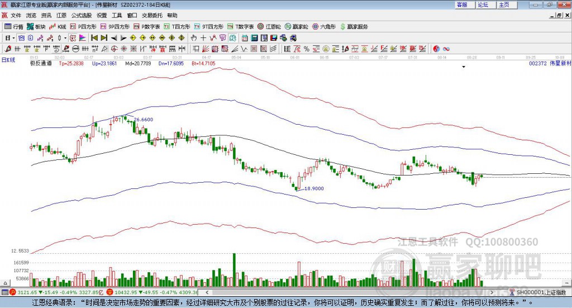The width and height of the screenshot is (572, 308).
Task: Select the red pencil drawing tool
Action: 8,49
